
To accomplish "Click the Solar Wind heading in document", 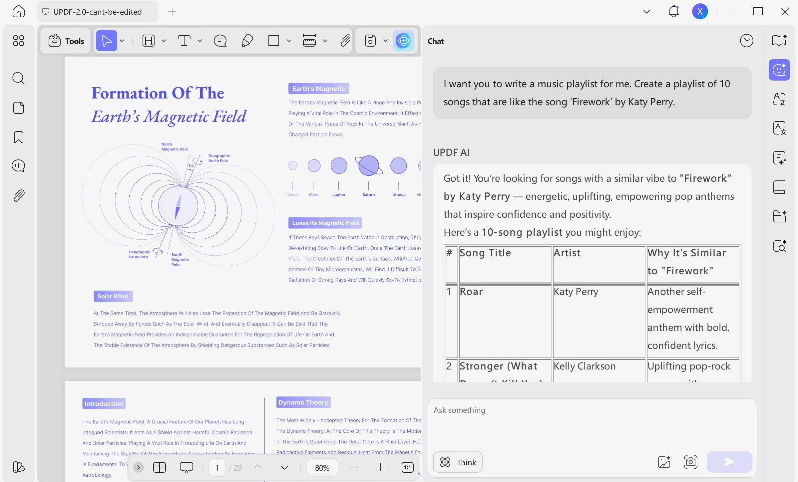I will click(x=113, y=296).
